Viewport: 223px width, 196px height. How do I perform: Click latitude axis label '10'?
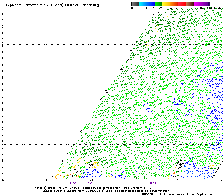click(2, 10)
